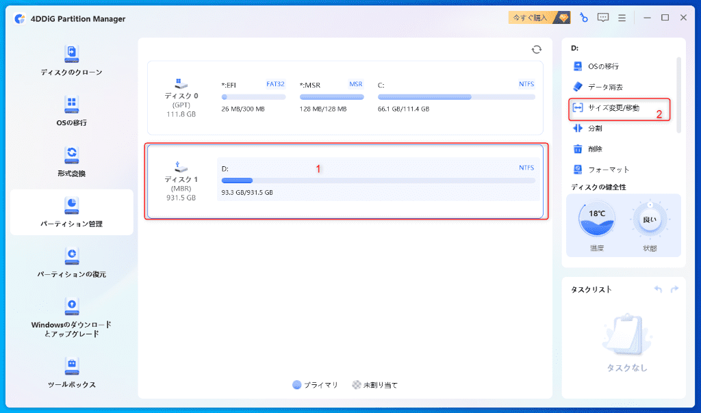Select パーティション管理 sidebar tab
The width and height of the screenshot is (701, 413).
pos(71,212)
